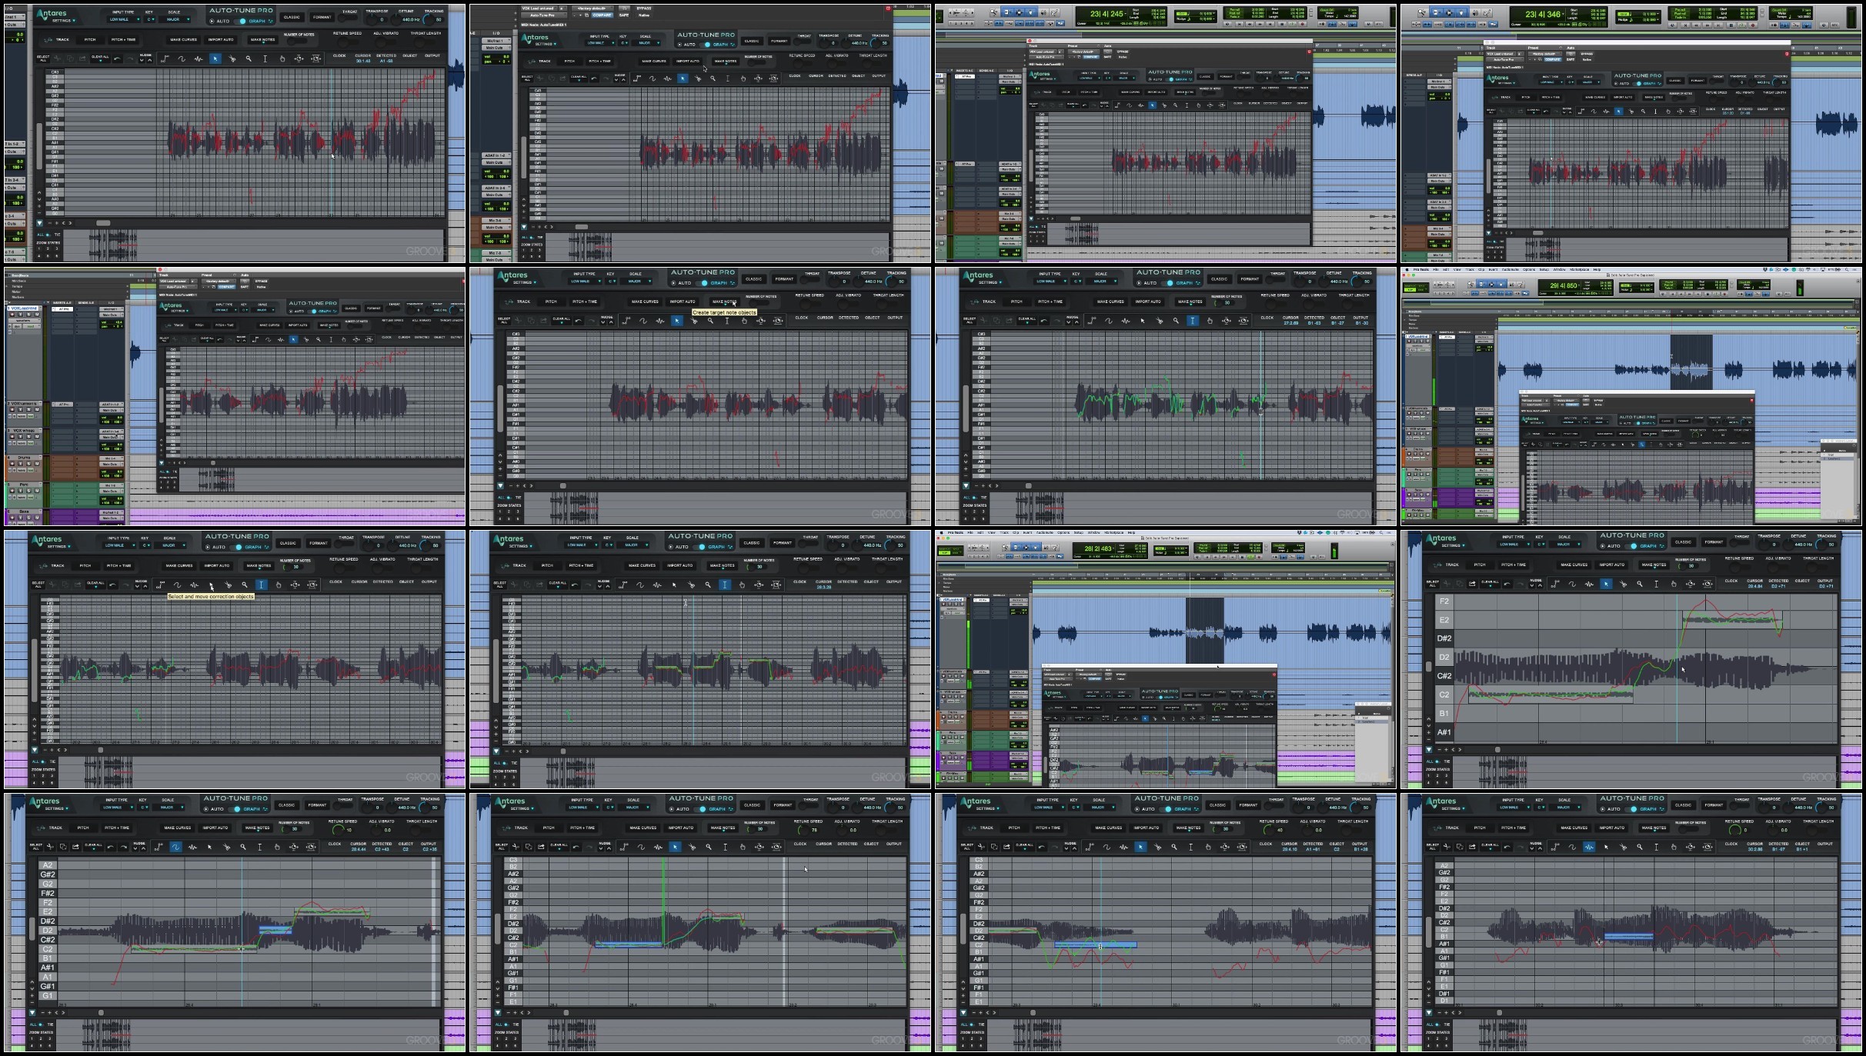Flip Auto/Graph switch in "Create target note objects" frame
This screenshot has height=1056, width=1866.
point(702,283)
